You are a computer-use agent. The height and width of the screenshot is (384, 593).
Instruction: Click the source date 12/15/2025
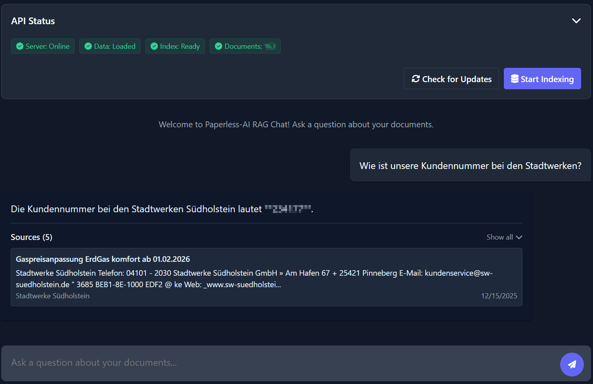(x=499, y=296)
